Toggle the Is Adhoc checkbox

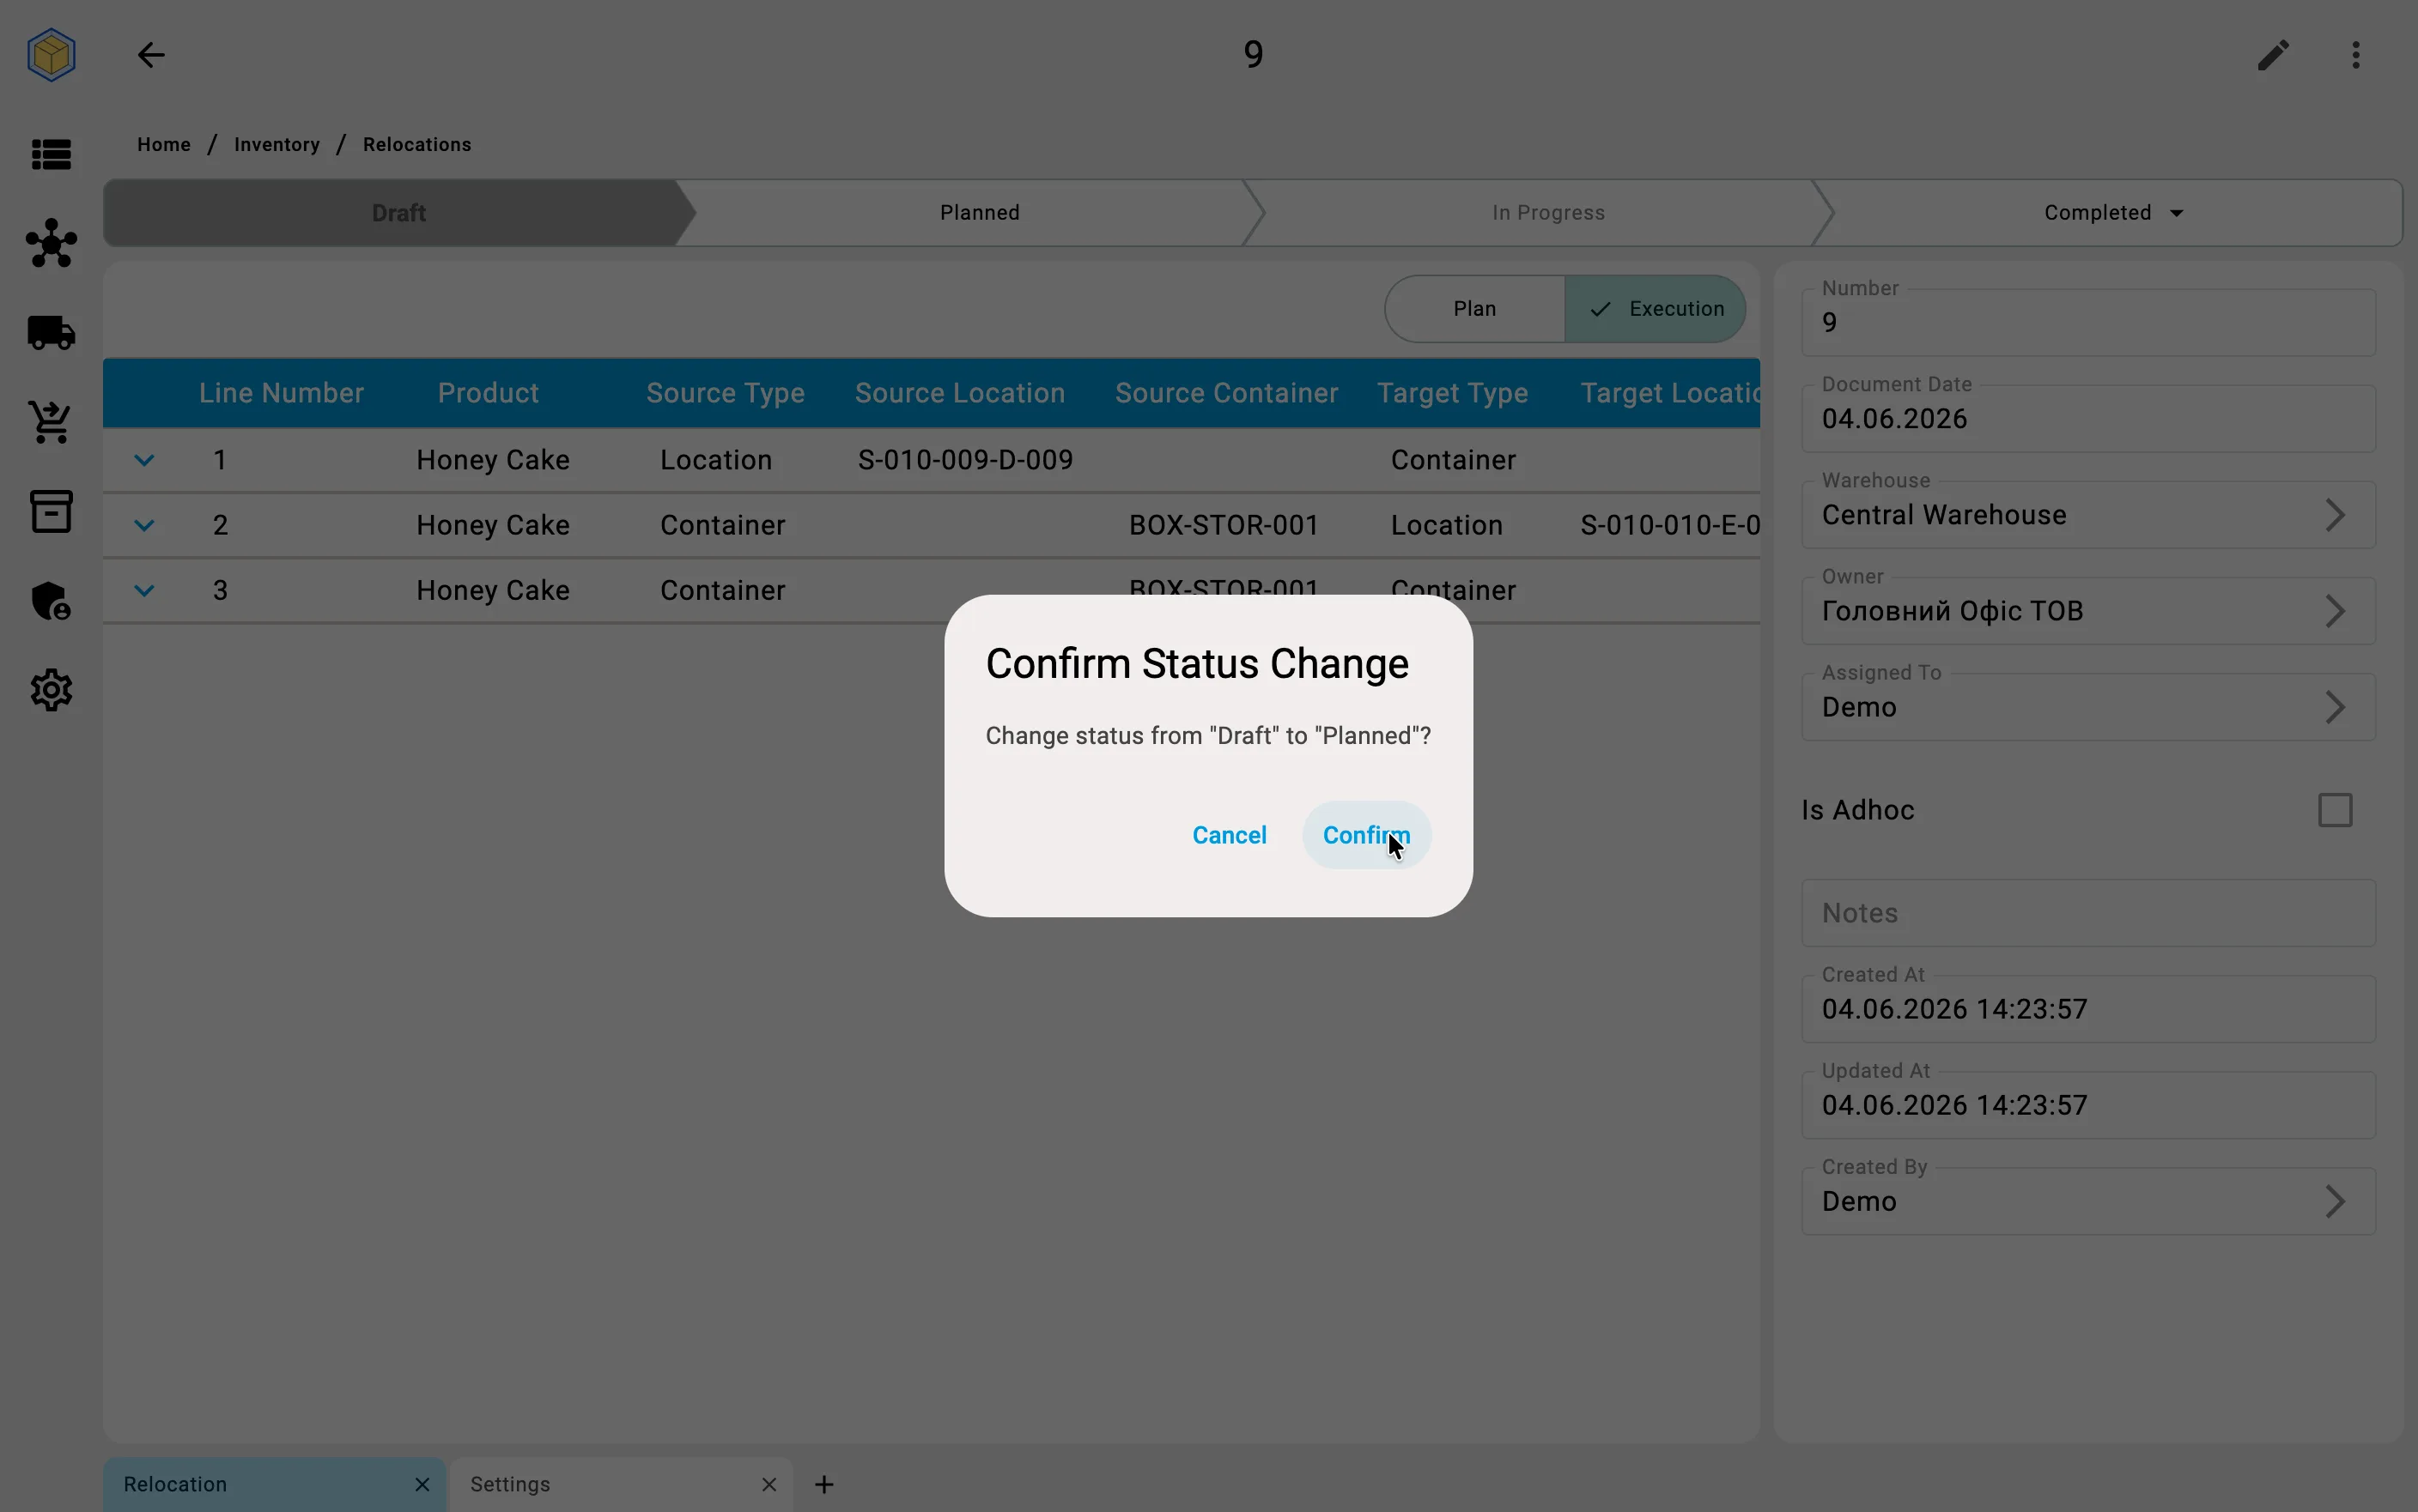[2335, 810]
